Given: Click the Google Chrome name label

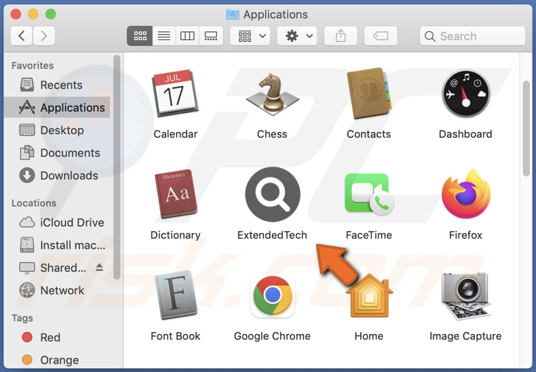Looking at the screenshot, I should (x=273, y=336).
